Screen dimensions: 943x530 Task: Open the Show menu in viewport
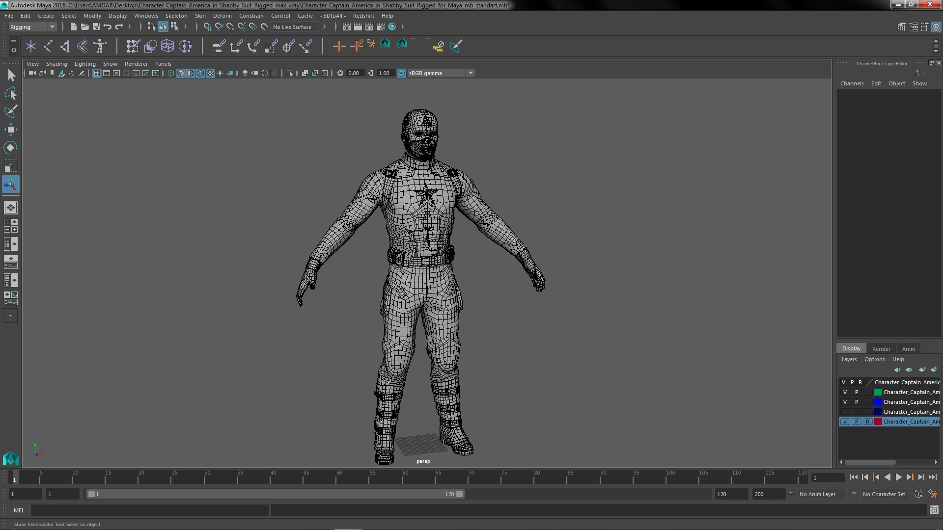point(110,63)
